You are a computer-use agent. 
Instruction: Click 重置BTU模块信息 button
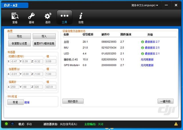click(x=44, y=44)
